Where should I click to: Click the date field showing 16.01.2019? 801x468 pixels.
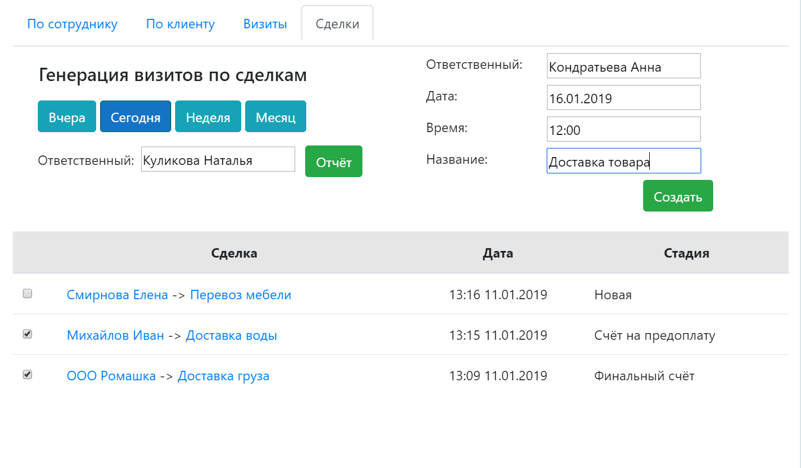(x=624, y=98)
